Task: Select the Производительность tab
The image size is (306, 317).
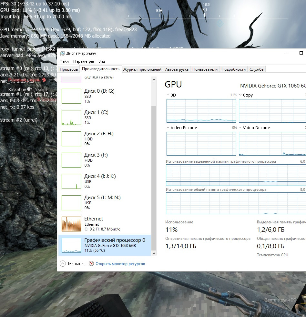Action: point(101,69)
